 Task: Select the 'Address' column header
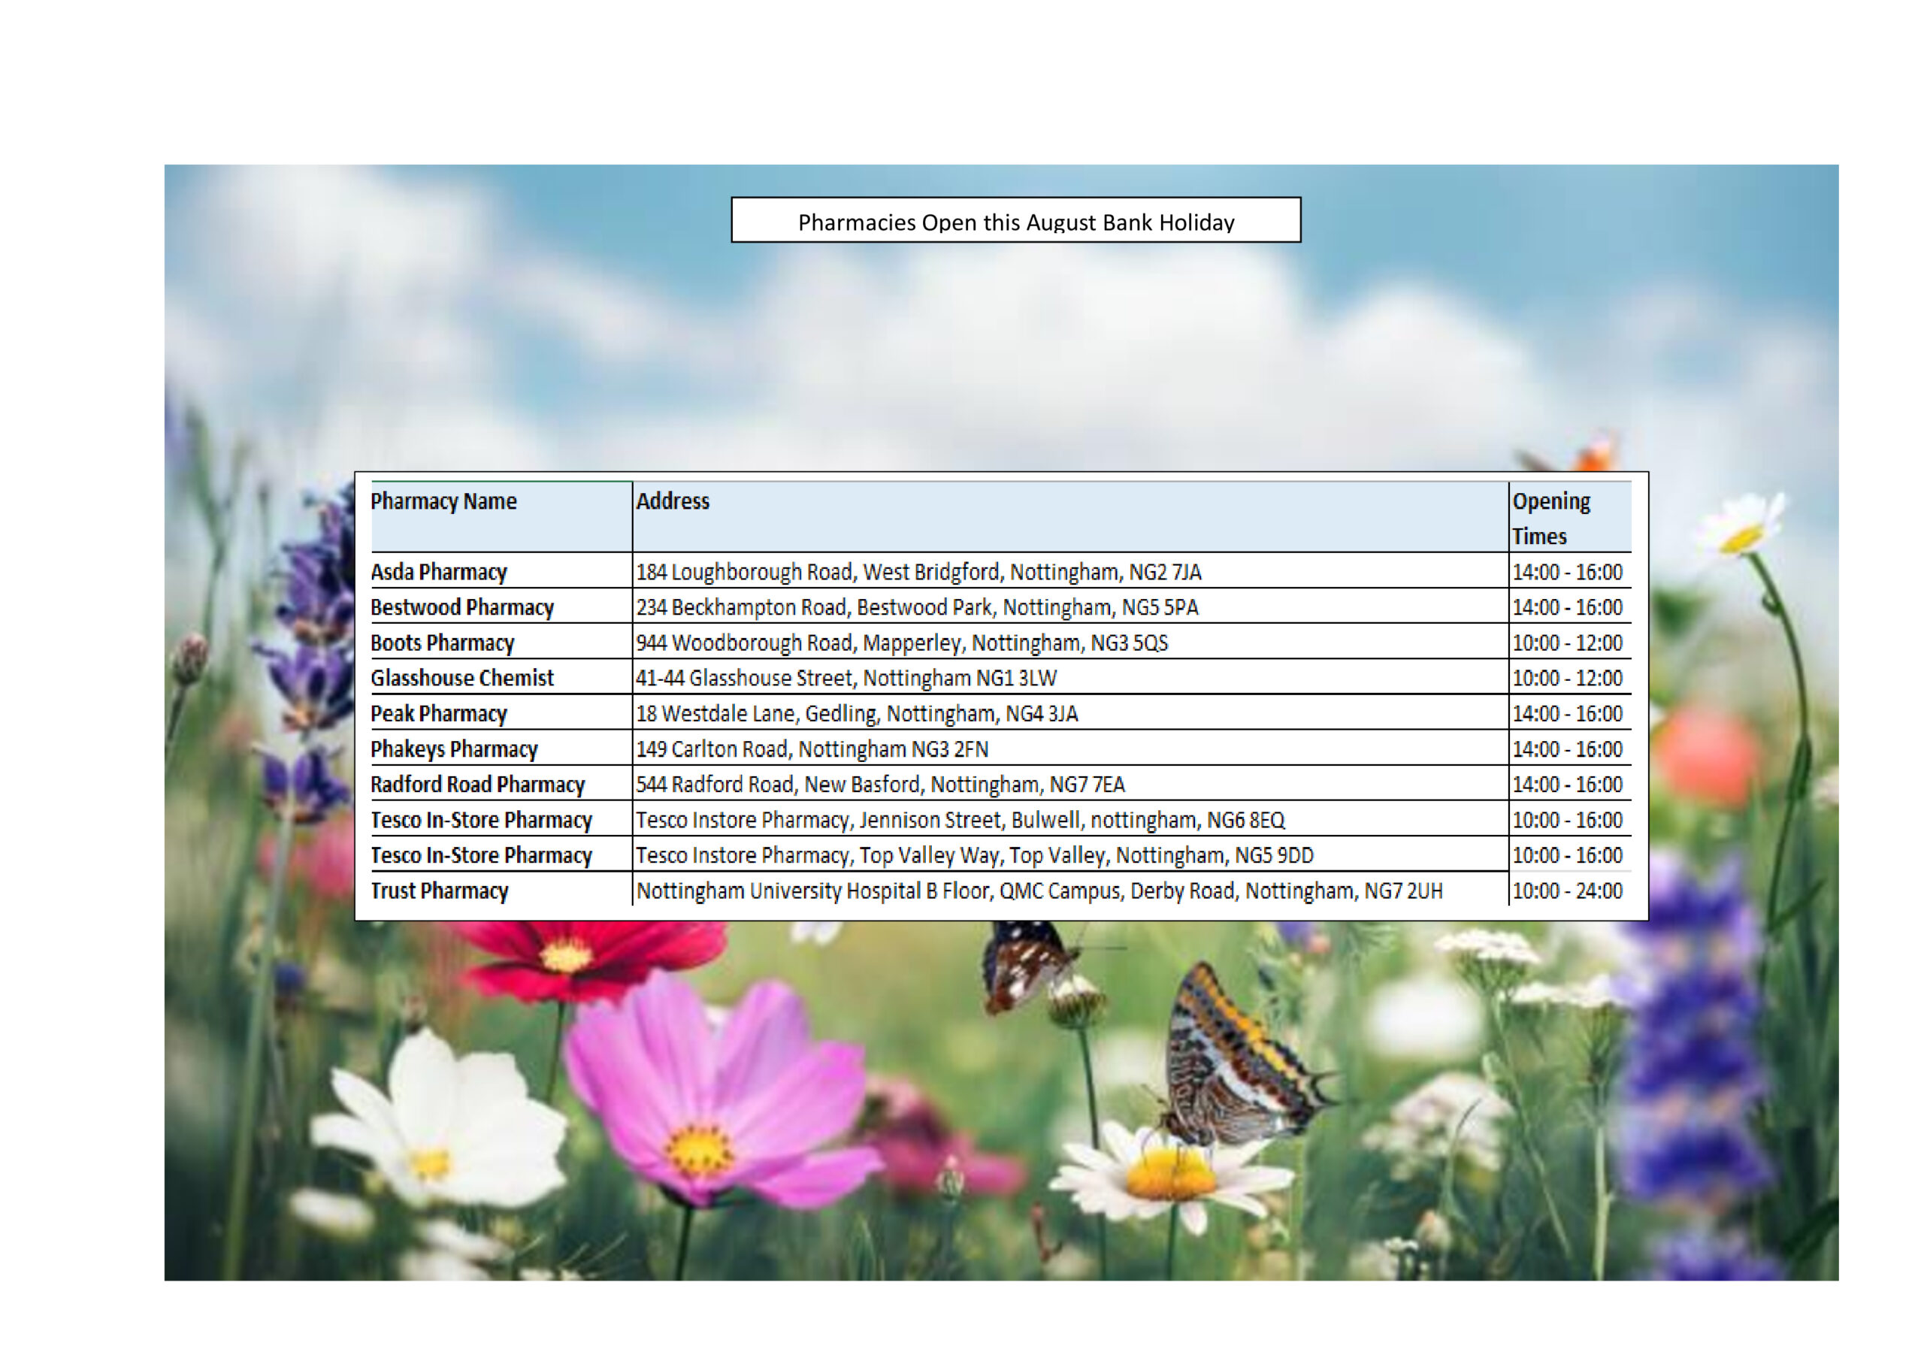click(x=672, y=501)
